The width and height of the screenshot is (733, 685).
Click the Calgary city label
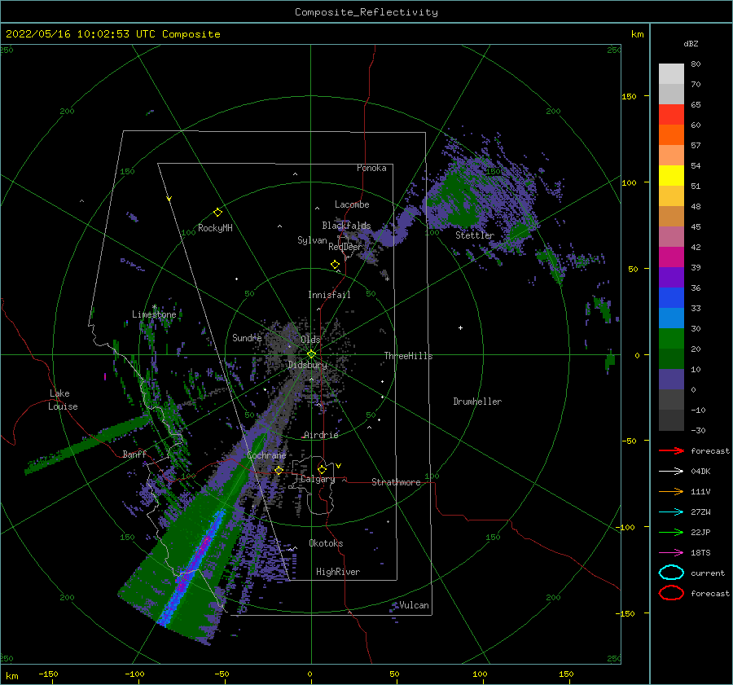[x=318, y=479]
